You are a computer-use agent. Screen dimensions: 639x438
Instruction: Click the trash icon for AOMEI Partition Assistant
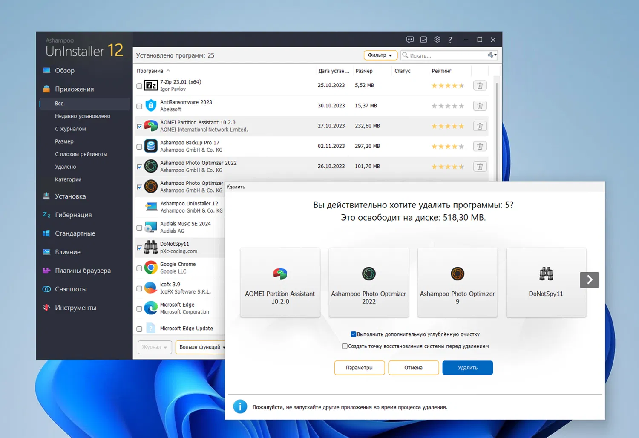point(480,126)
